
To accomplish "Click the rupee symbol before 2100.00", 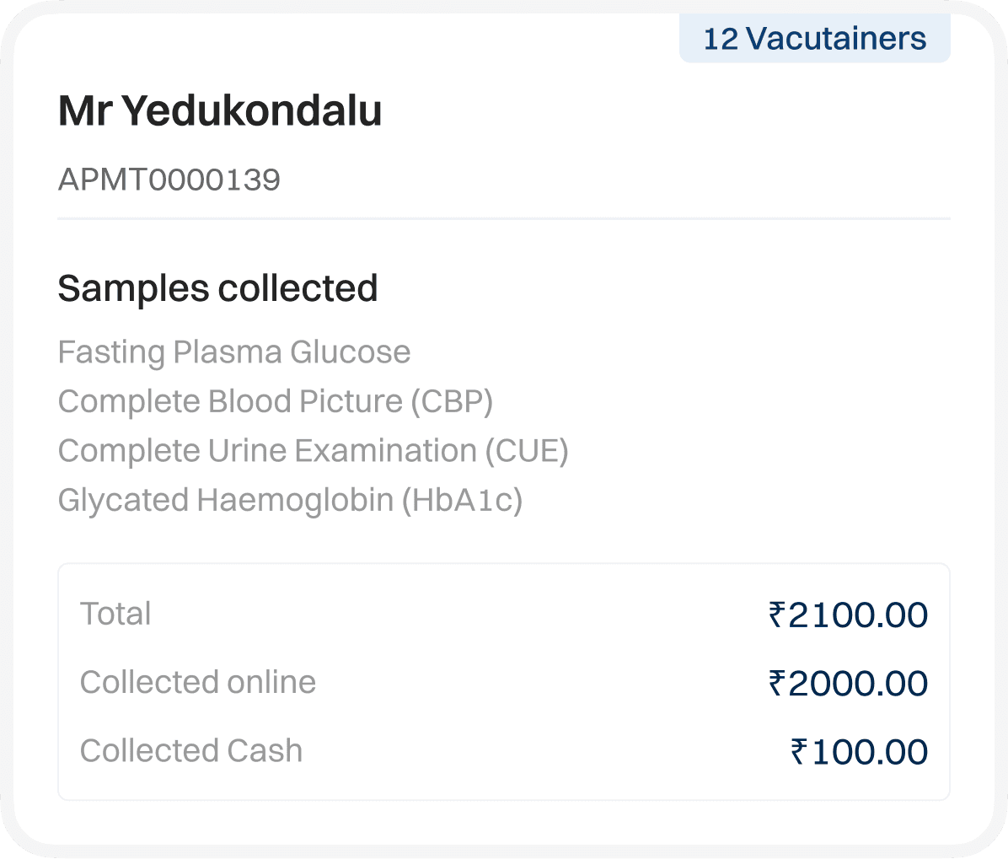I will [777, 615].
